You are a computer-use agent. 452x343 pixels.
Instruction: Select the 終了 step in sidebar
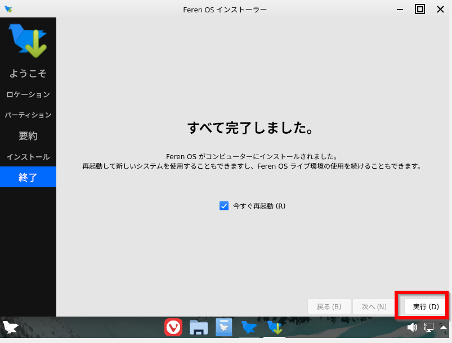[x=28, y=177]
